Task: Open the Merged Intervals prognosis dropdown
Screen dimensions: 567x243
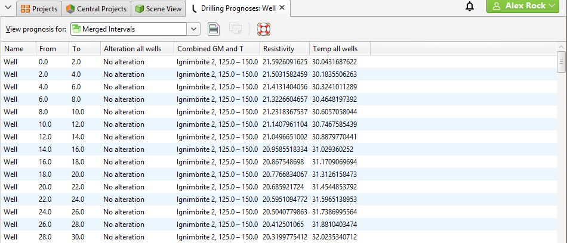Action: pyautogui.click(x=194, y=29)
